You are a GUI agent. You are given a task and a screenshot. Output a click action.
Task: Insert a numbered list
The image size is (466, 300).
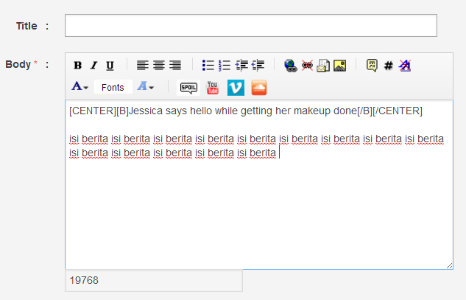click(225, 66)
